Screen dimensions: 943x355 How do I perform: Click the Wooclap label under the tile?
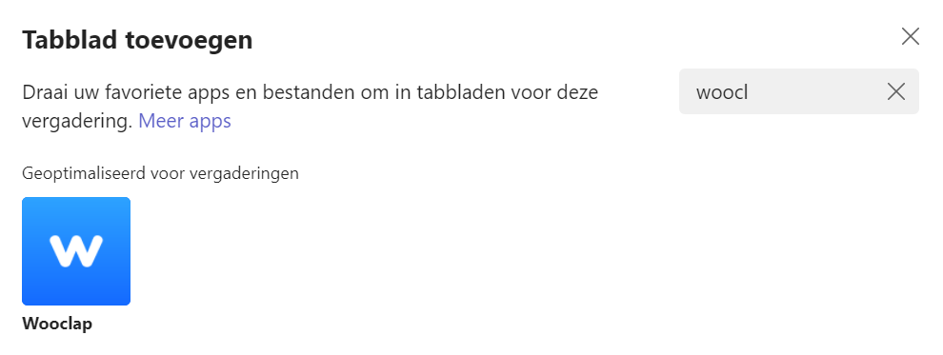pyautogui.click(x=57, y=324)
